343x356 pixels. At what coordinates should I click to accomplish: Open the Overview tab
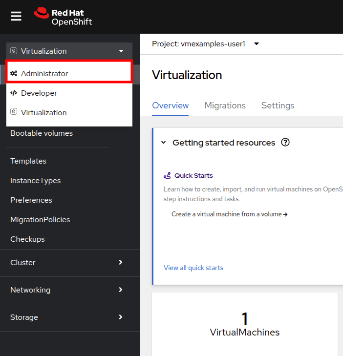click(170, 105)
